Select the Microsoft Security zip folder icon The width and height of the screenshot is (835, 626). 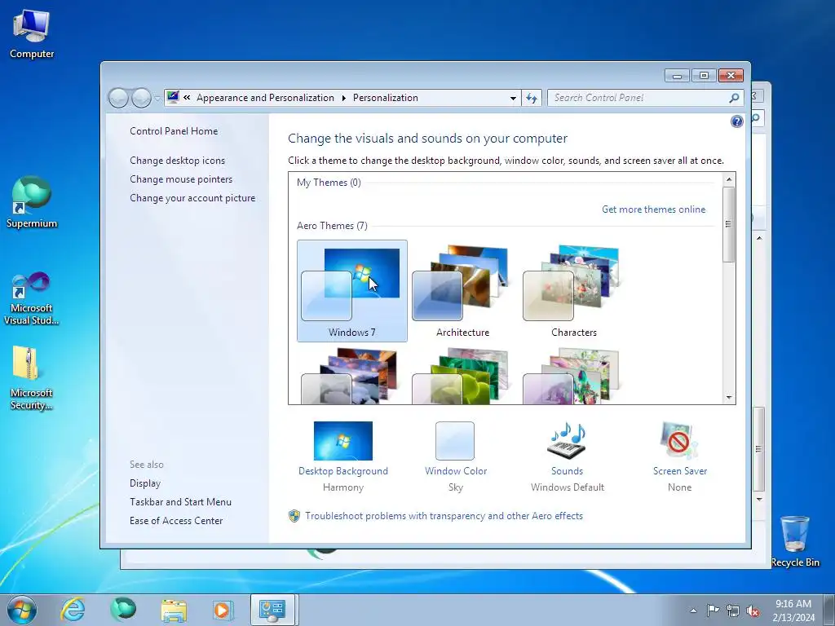coord(32,378)
